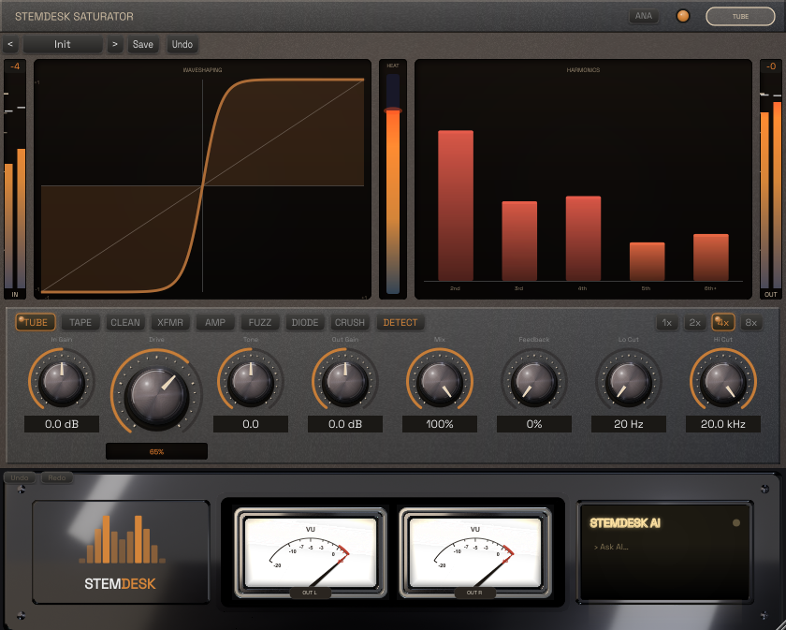Set oversampling to 4x
The image size is (786, 630).
coord(722,323)
